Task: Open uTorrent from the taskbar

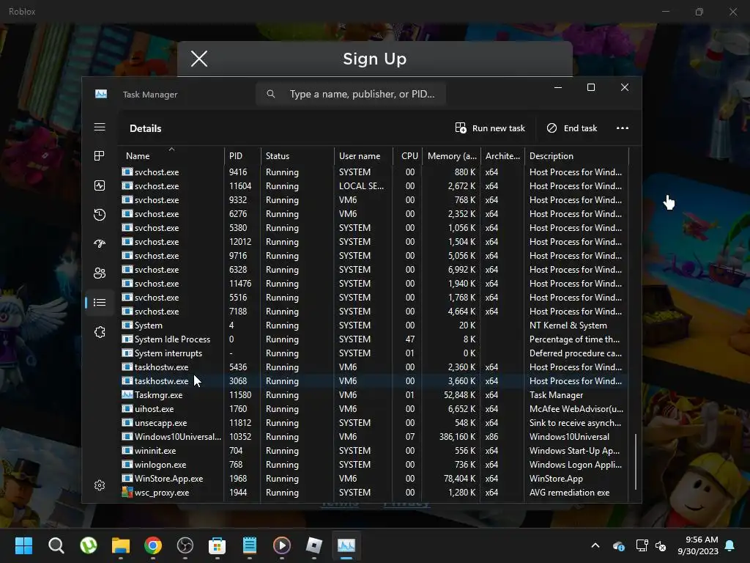Action: (89, 545)
